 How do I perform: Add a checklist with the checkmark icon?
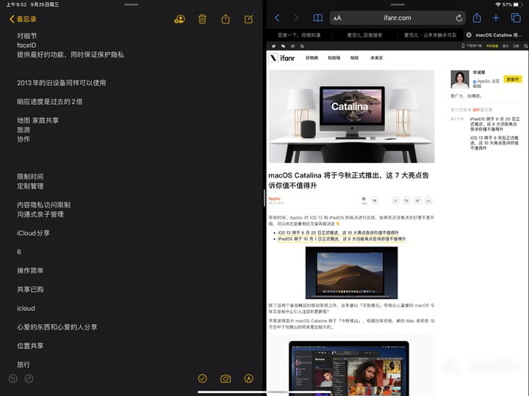point(203,378)
